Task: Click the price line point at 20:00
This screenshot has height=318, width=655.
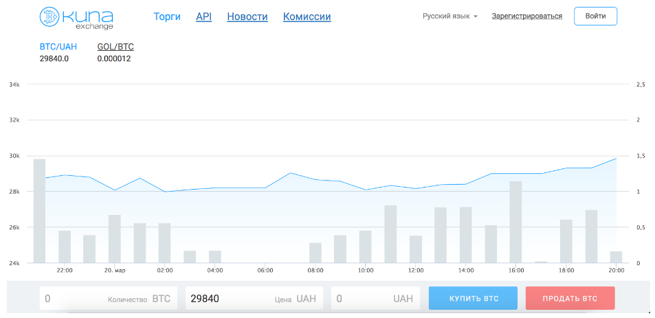Action: tap(616, 158)
